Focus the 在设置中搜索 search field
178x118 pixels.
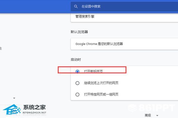click(124, 7)
